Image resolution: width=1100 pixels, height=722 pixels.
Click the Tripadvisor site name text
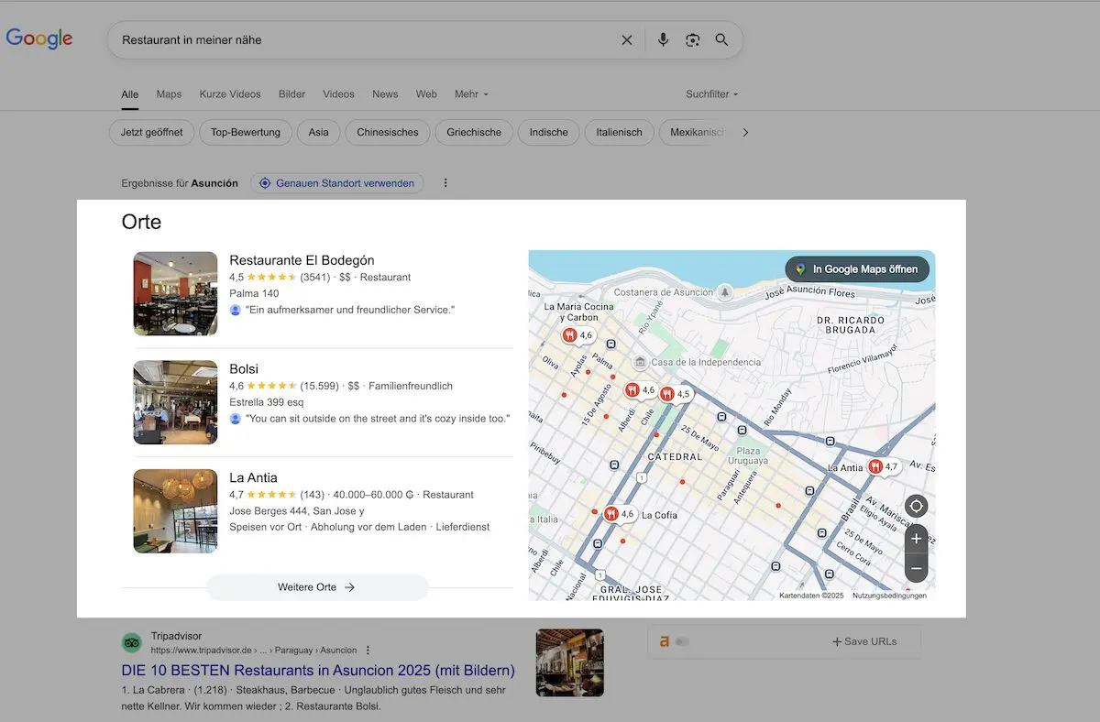pyautogui.click(x=176, y=636)
